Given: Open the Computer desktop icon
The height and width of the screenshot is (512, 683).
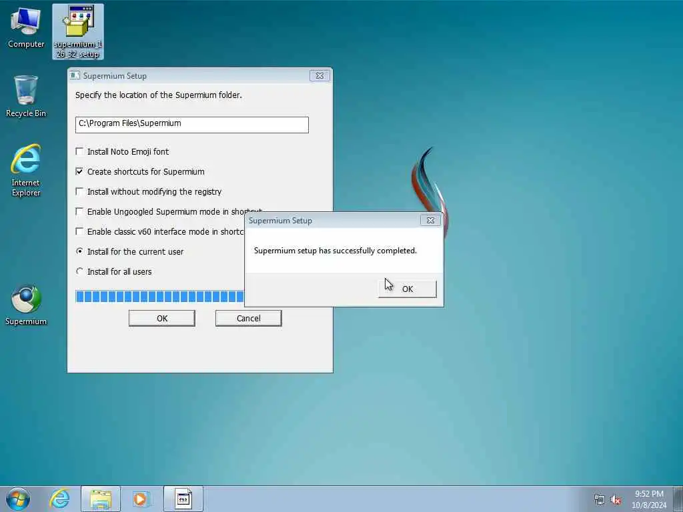Looking at the screenshot, I should pyautogui.click(x=26, y=28).
